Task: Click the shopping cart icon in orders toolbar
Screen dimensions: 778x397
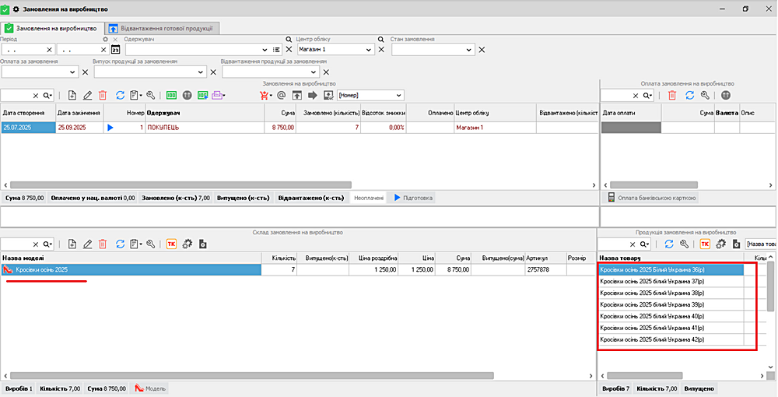Action: [265, 95]
